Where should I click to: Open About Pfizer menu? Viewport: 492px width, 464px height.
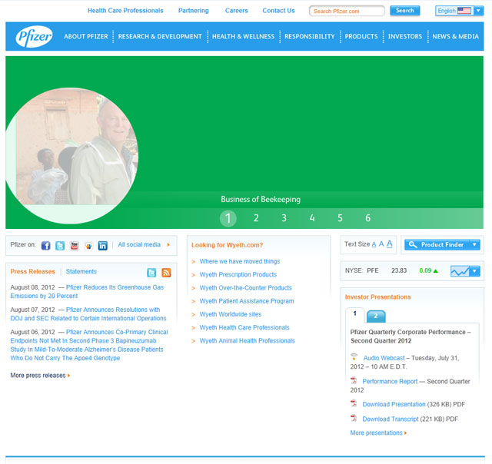[x=86, y=36]
